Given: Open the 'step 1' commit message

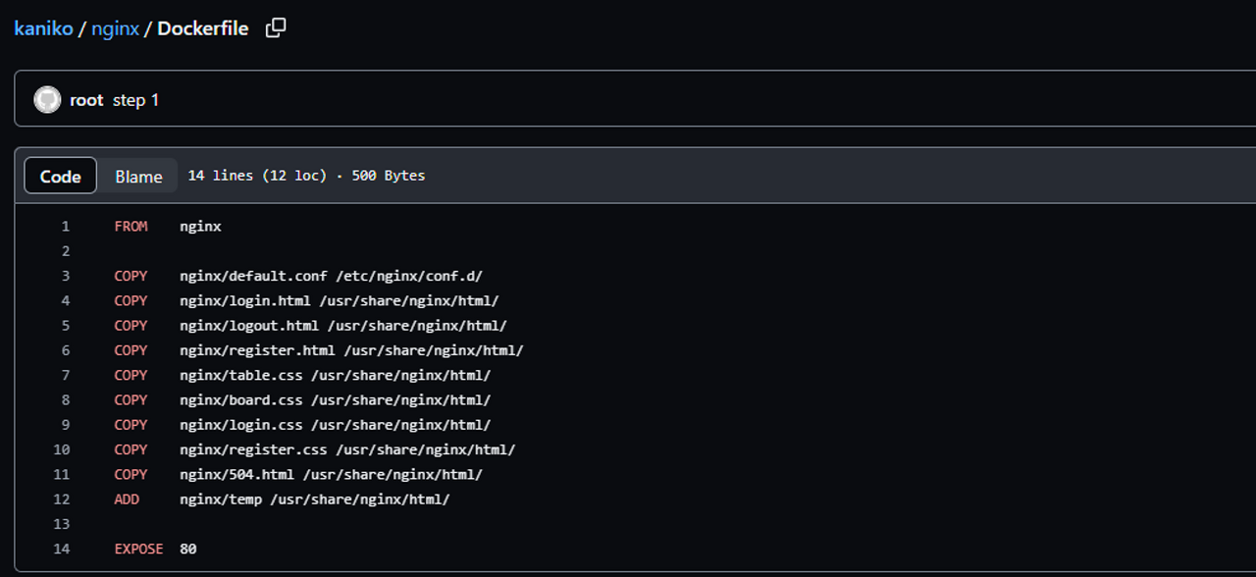Looking at the screenshot, I should [x=135, y=100].
